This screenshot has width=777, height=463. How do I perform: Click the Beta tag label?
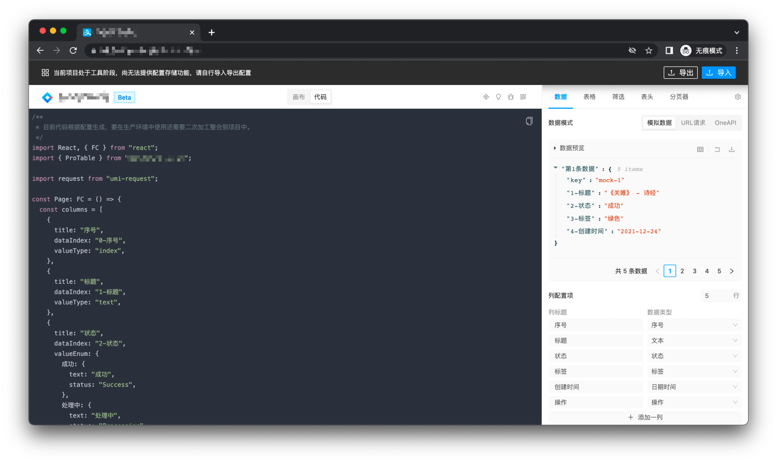[x=124, y=97]
